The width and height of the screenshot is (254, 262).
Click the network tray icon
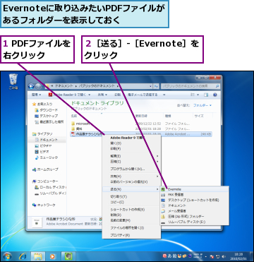(218, 256)
